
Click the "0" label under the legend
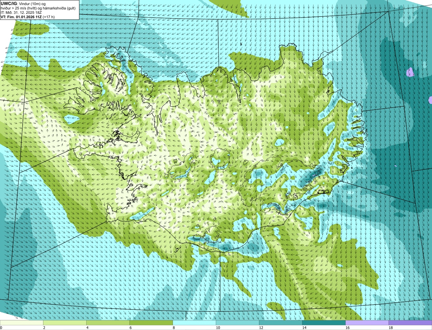click(x=1, y=328)
